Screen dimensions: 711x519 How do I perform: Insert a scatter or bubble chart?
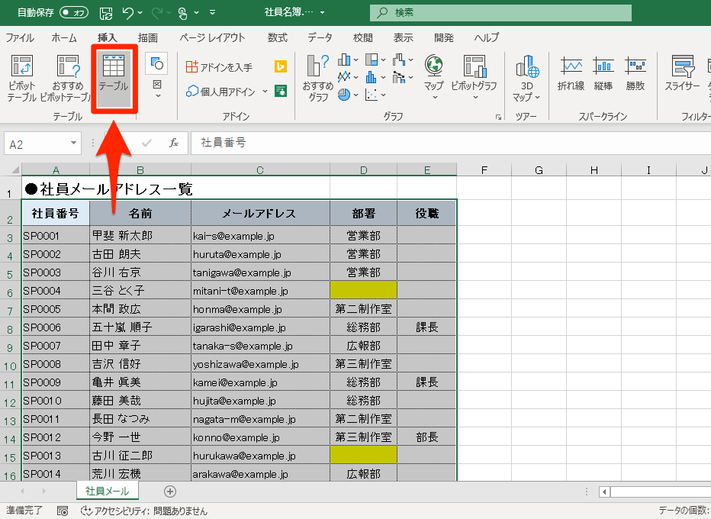point(372,95)
